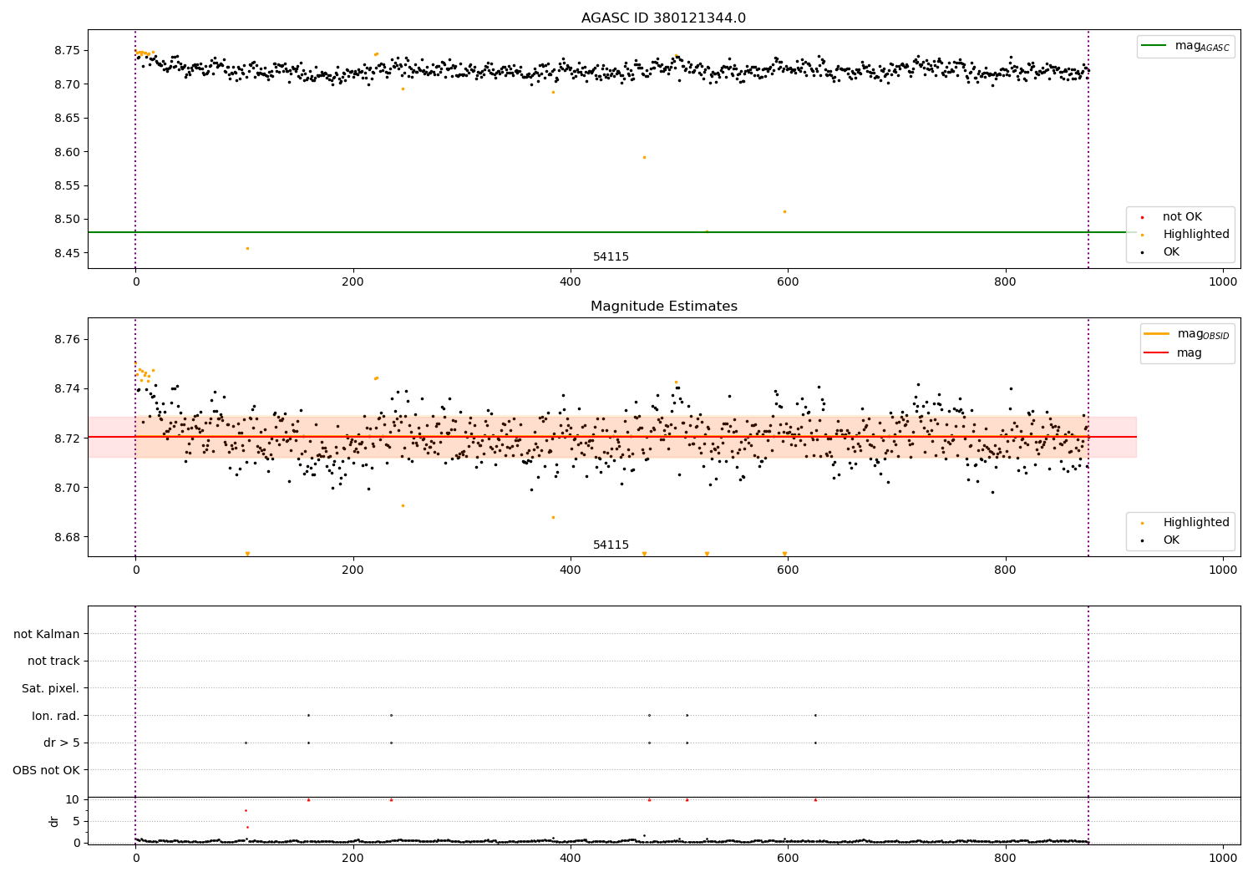Select the red "mag" legend entry
Image resolution: width=1253 pixels, height=877 pixels.
pos(1173,352)
